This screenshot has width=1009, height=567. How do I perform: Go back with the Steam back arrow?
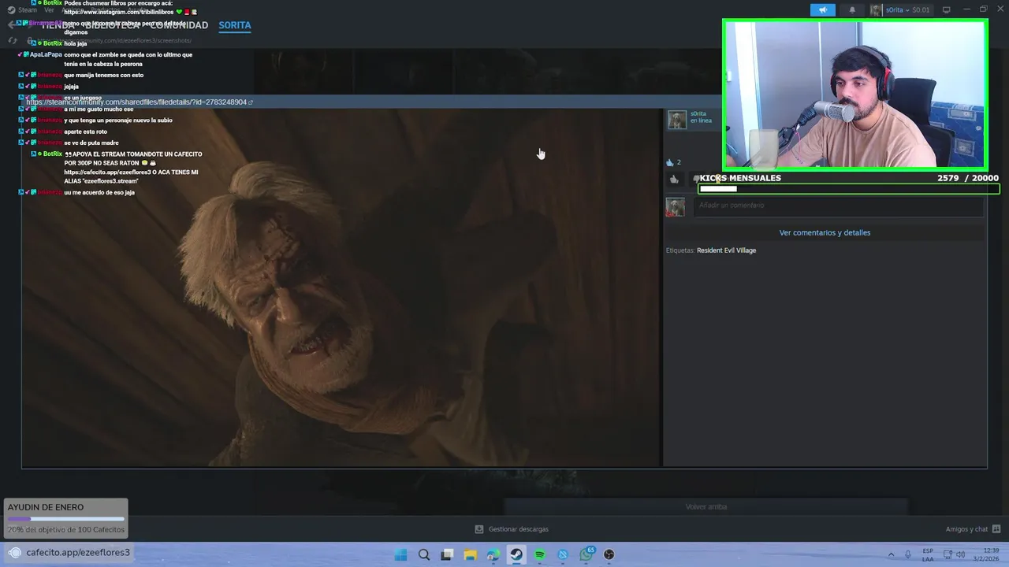tap(11, 25)
